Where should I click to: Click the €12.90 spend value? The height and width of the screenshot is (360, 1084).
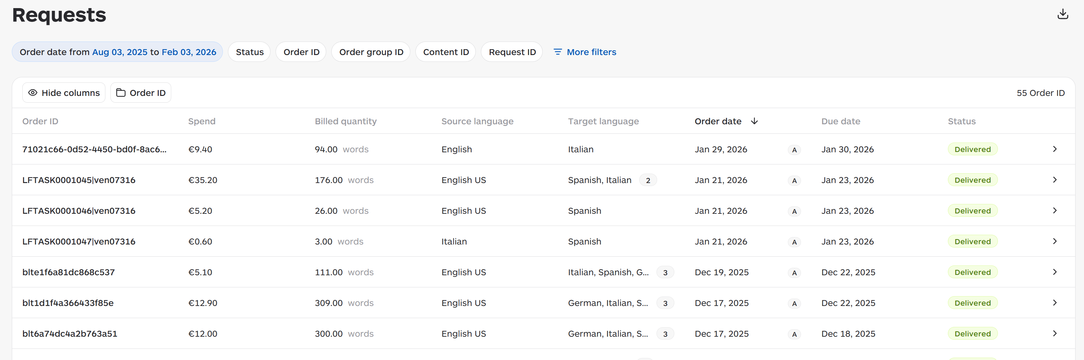[203, 303]
